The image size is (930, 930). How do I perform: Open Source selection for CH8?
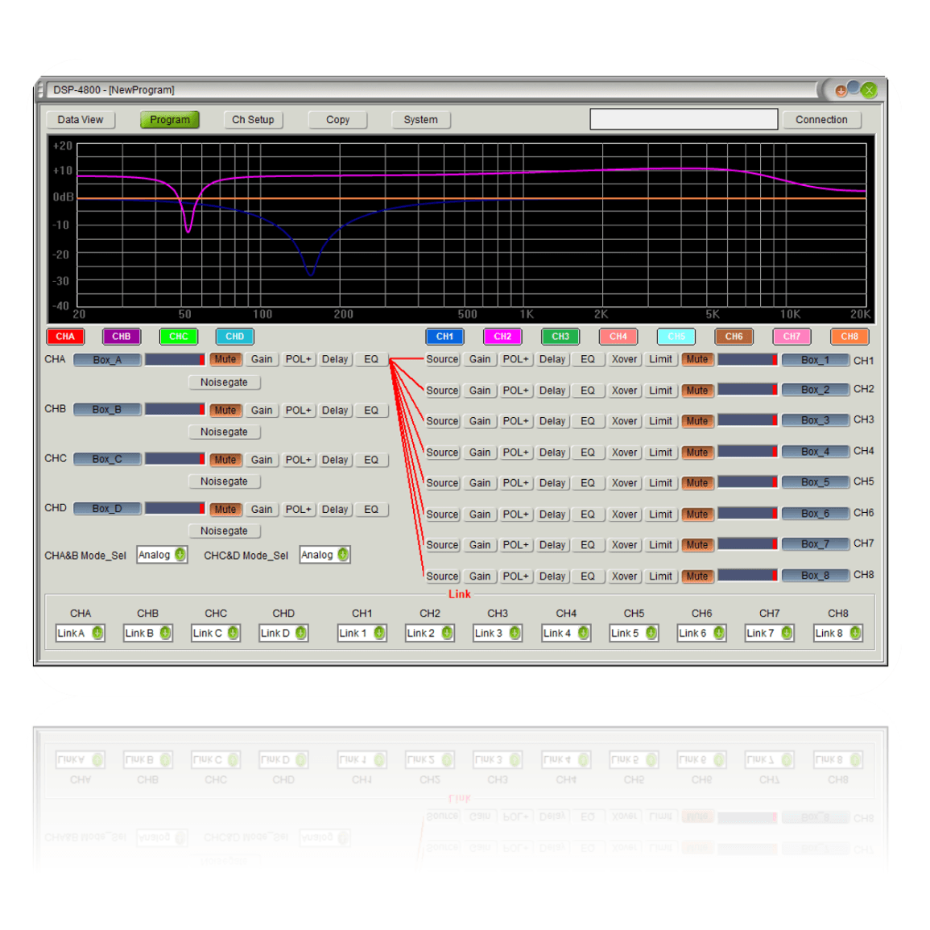click(x=443, y=576)
